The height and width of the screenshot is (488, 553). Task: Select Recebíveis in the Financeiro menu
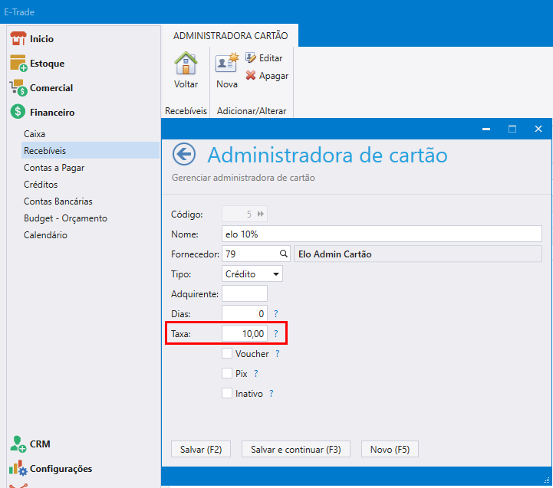[x=91, y=150]
